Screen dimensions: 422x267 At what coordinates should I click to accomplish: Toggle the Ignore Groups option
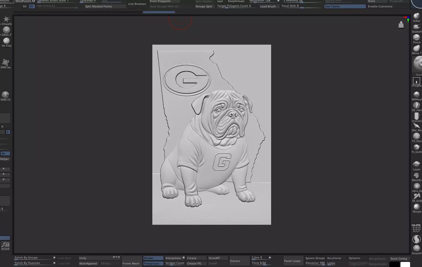(315, 258)
